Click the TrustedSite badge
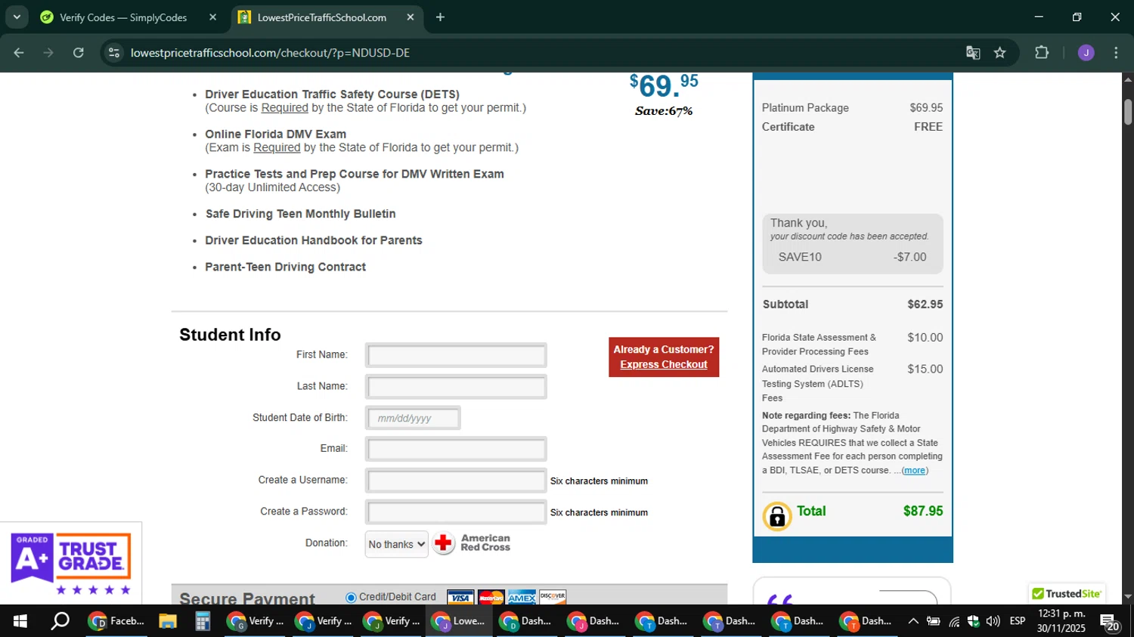Image resolution: width=1134 pixels, height=637 pixels. coord(1067,594)
